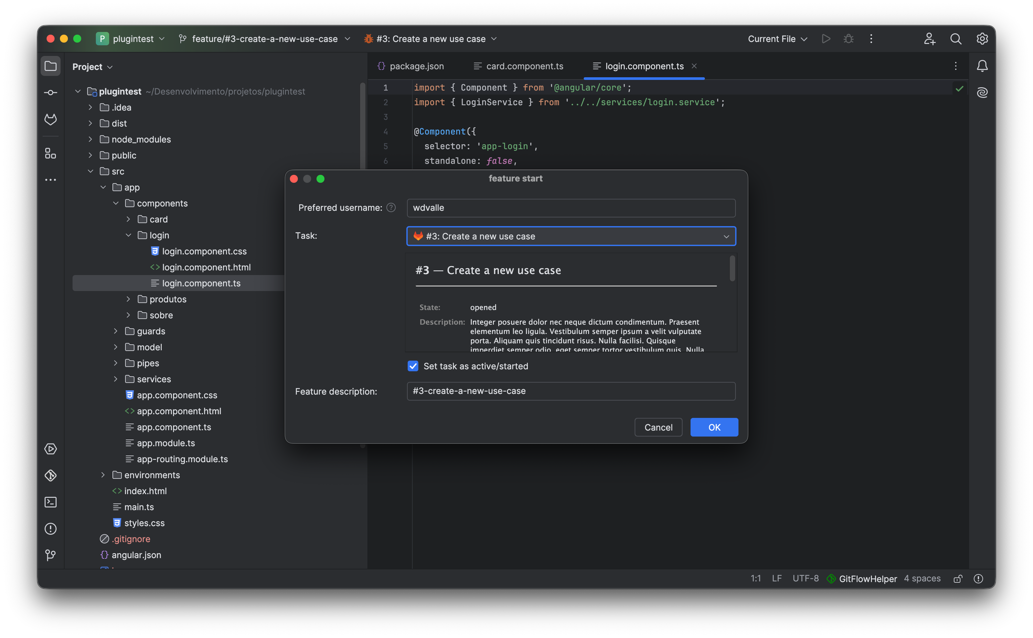Open IDE settings gear icon

(x=982, y=39)
